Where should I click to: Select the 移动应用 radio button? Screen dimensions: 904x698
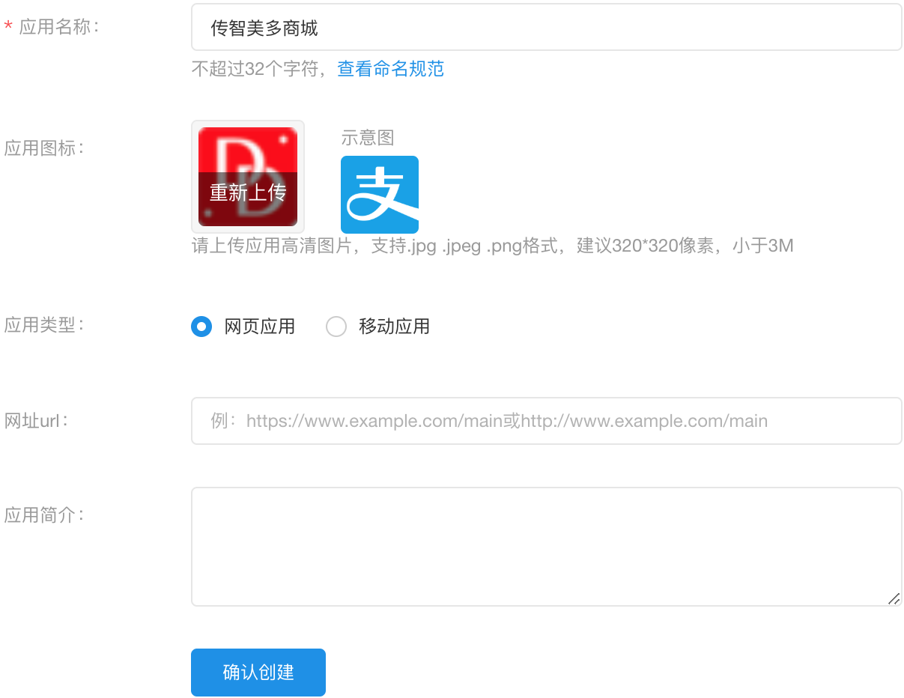(336, 327)
